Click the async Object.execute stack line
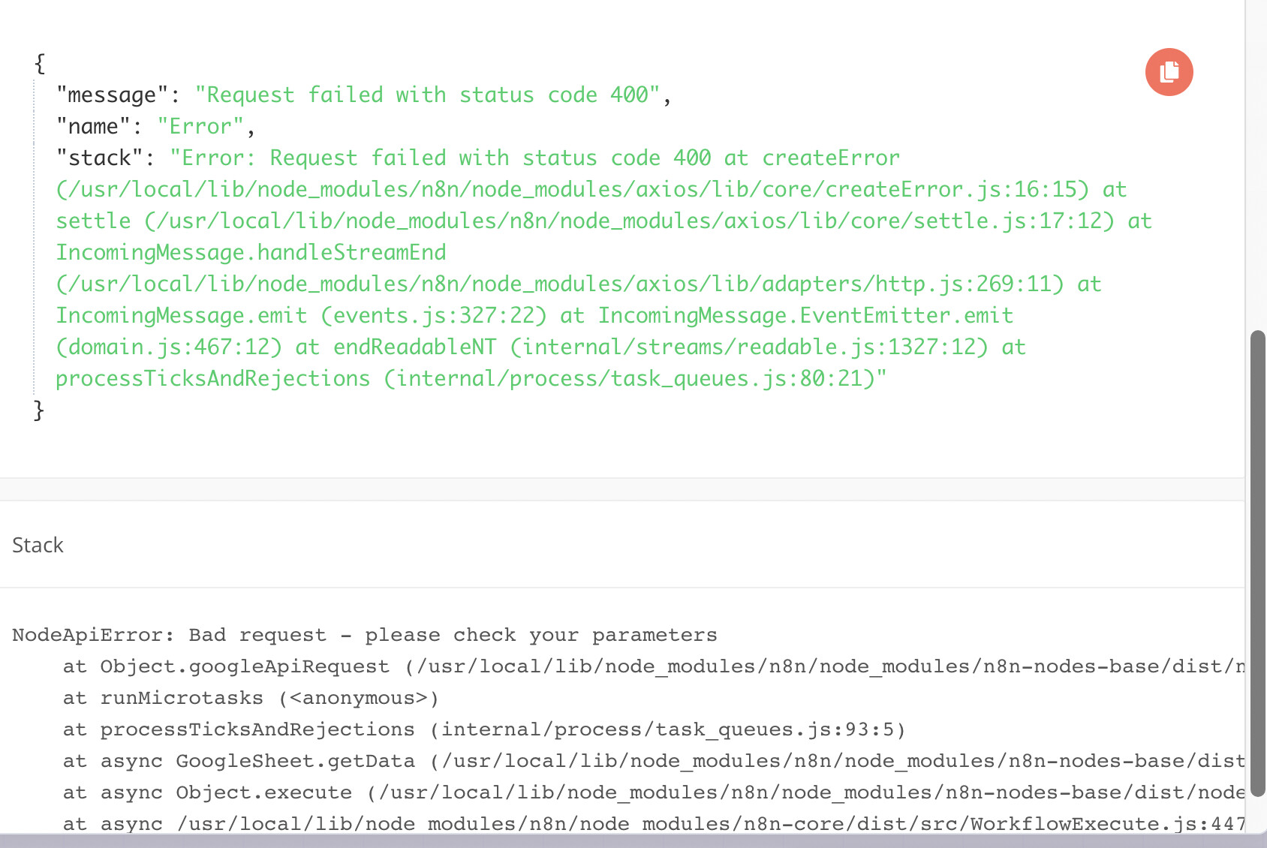The height and width of the screenshot is (848, 1267). tap(653, 792)
